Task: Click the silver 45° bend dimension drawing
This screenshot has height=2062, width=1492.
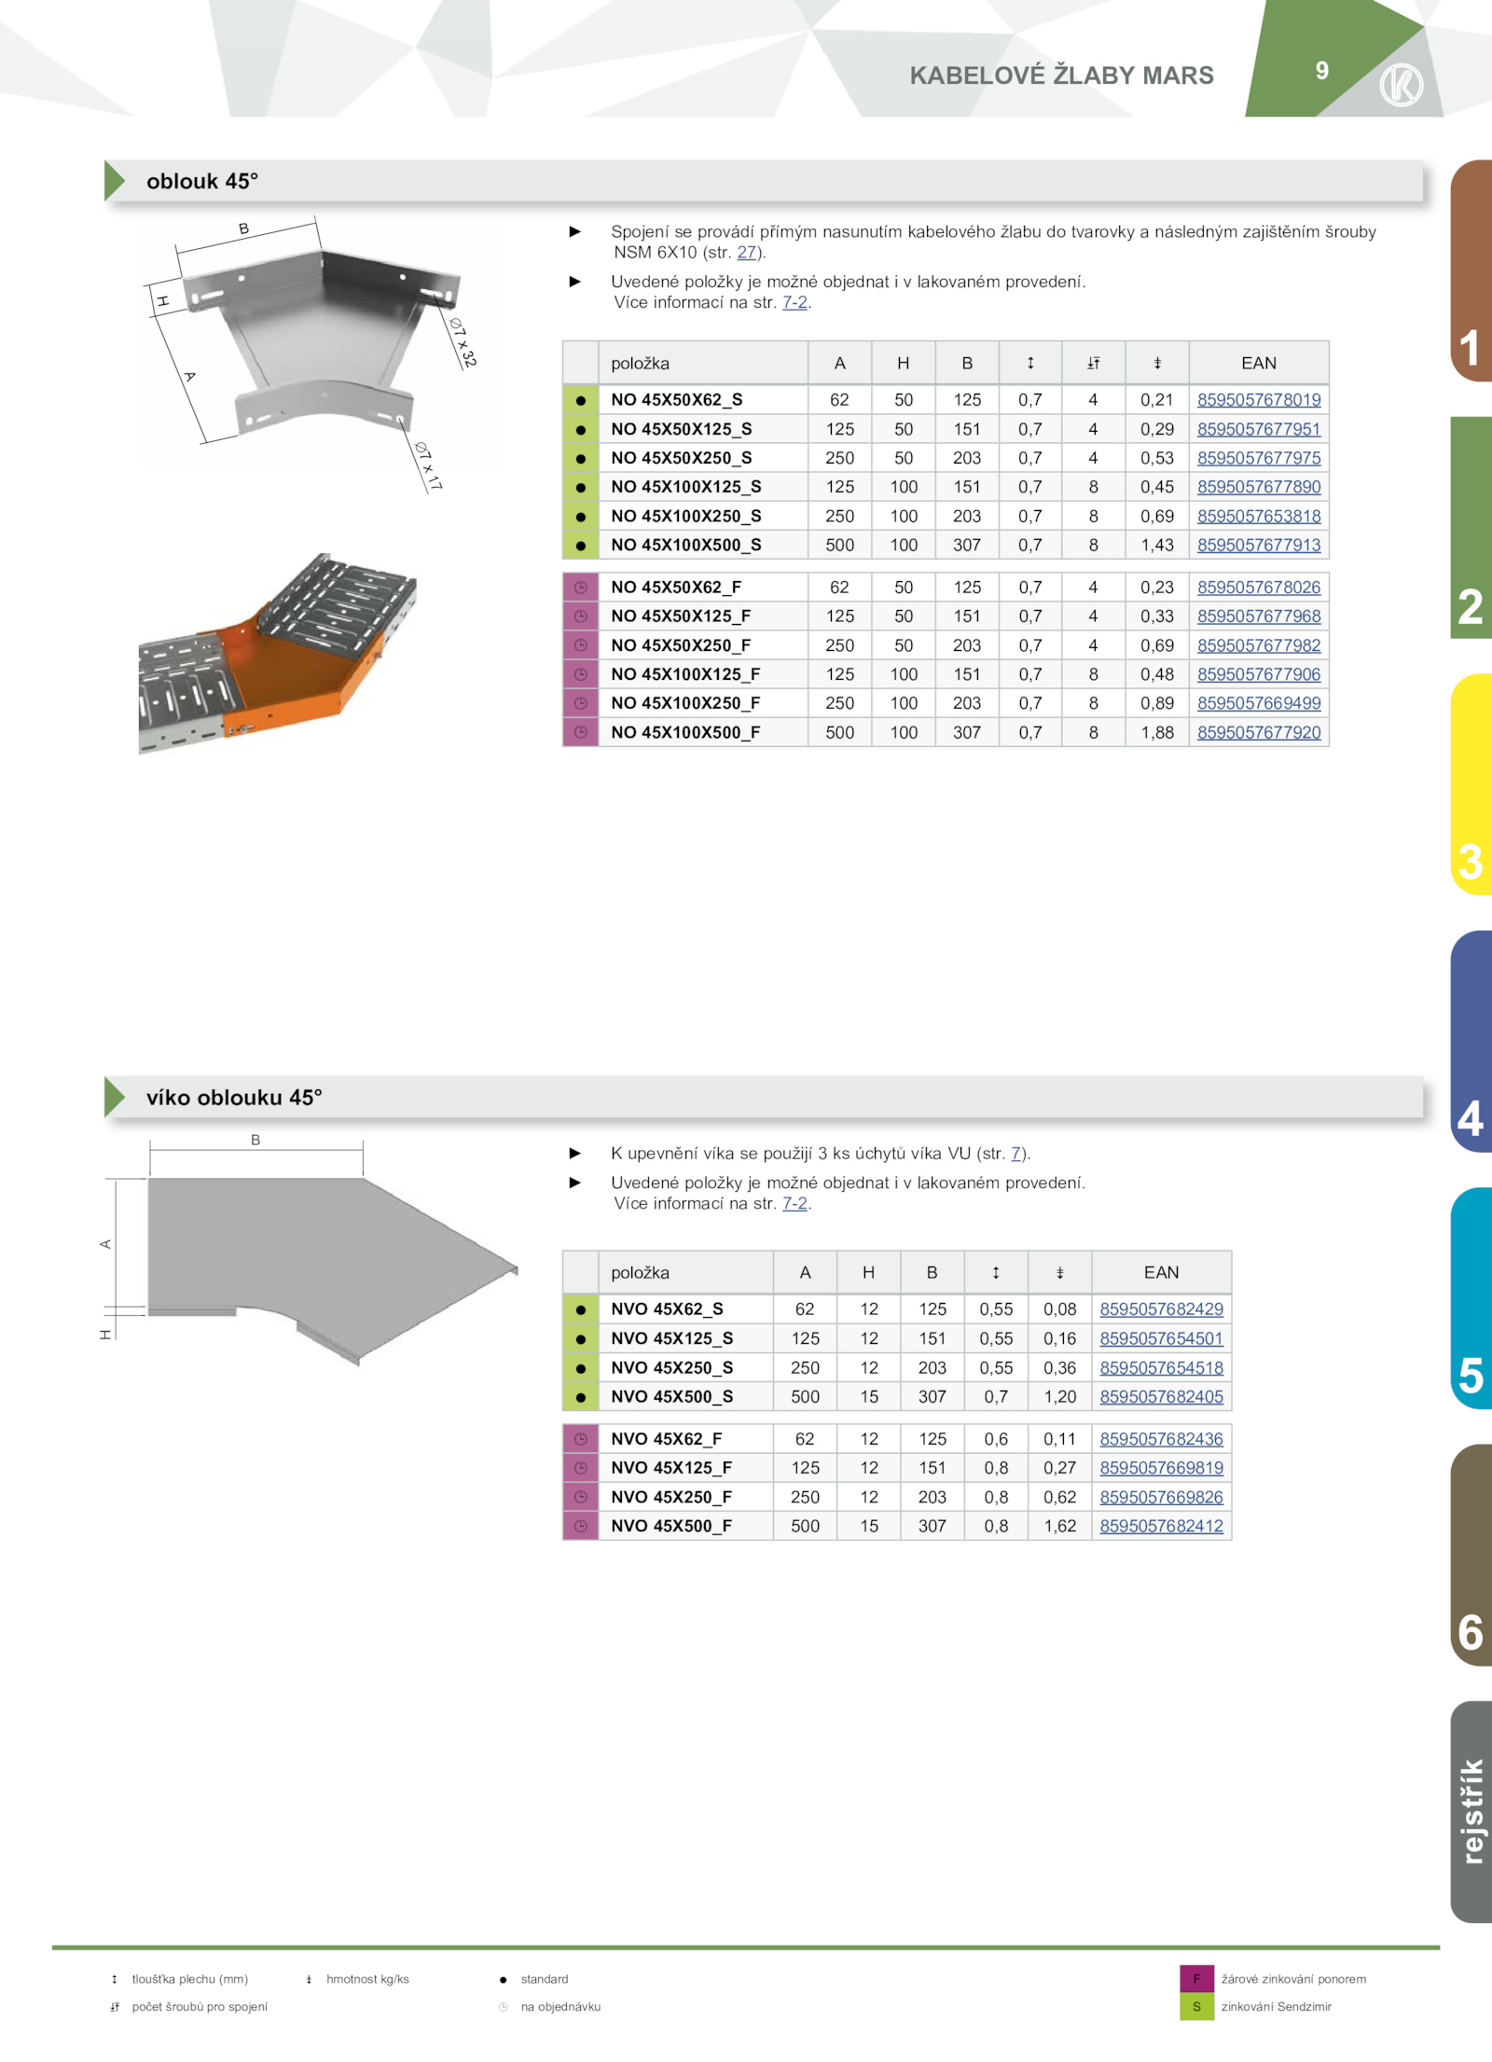Action: (x=312, y=354)
